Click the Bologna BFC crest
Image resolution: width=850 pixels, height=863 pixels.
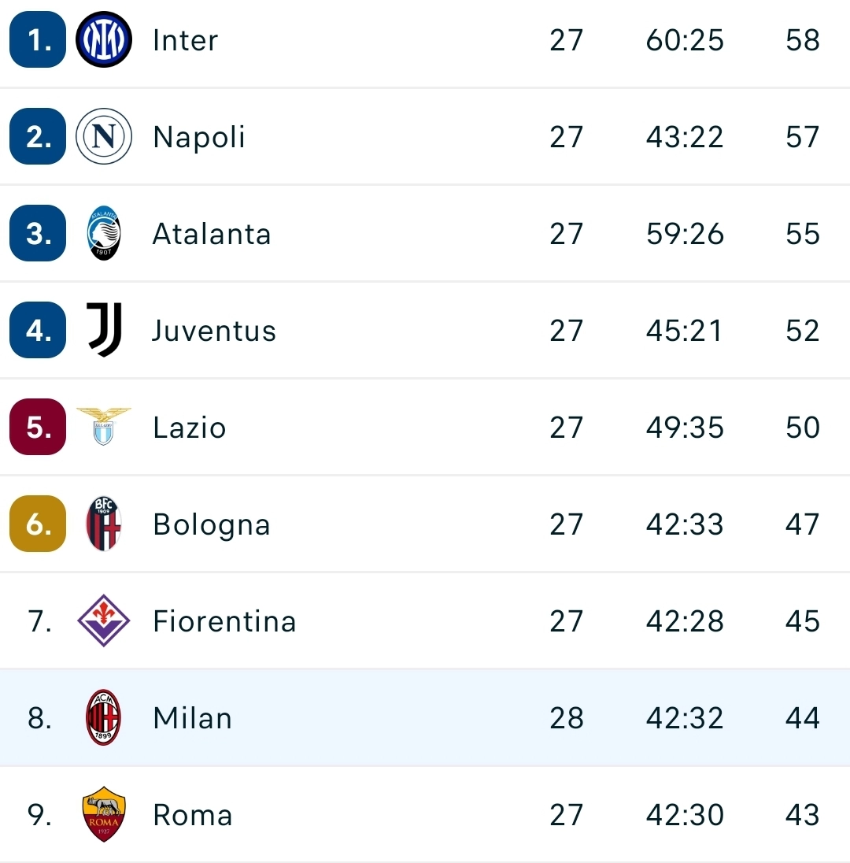point(103,524)
